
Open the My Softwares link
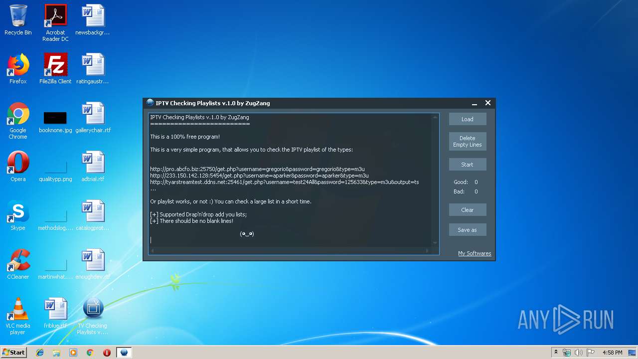click(475, 253)
